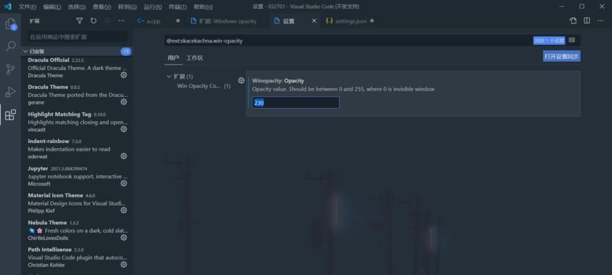Open the Dracula Theme 0.0.5 extension entry
Viewport: 612px width, 275px height.
pyautogui.click(x=77, y=95)
